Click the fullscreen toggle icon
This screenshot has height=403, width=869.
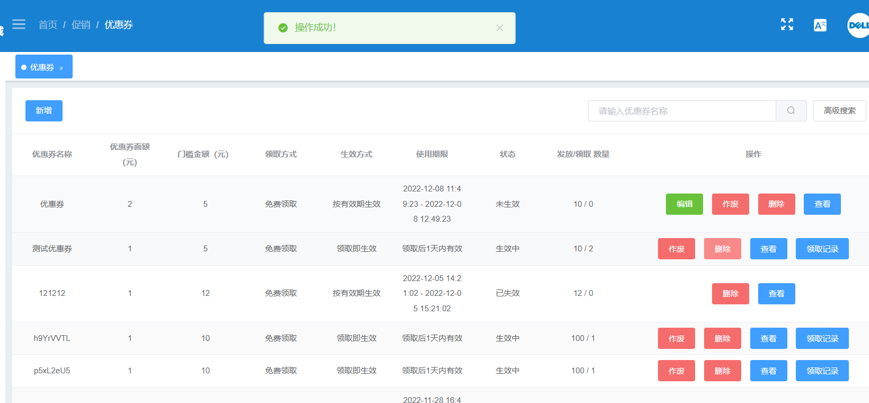[x=787, y=24]
